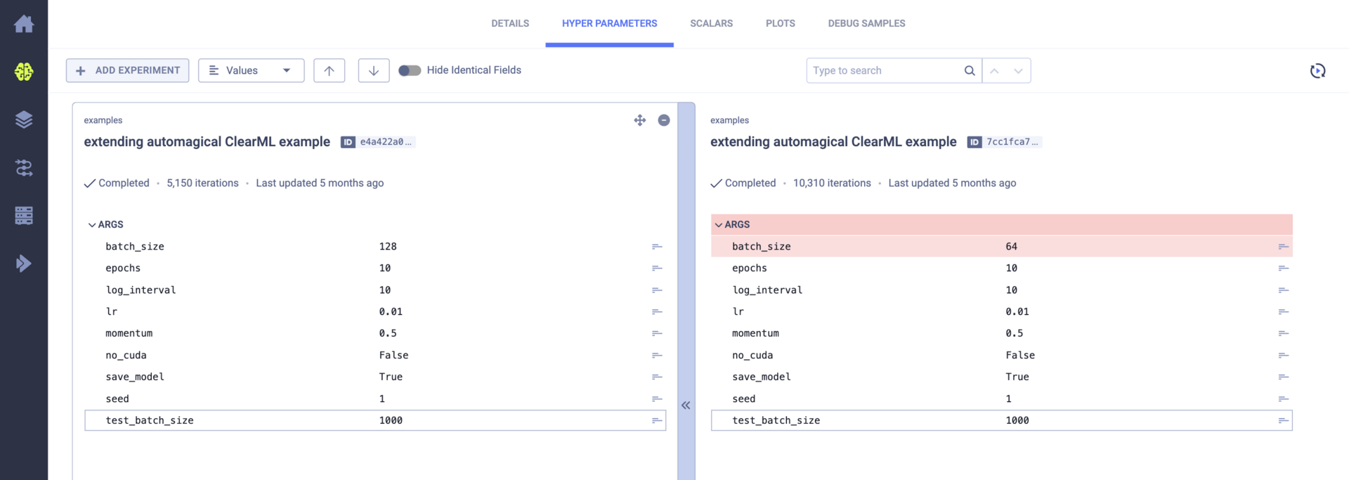Click the left log_interval parameter name
Viewport: 1349px width, 480px height.
pos(141,290)
